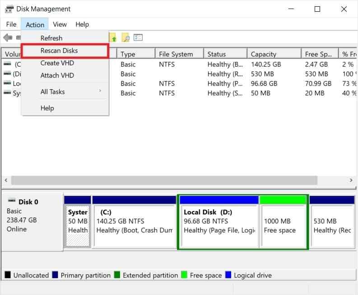Select the Local Disk D: partition block

click(x=219, y=222)
